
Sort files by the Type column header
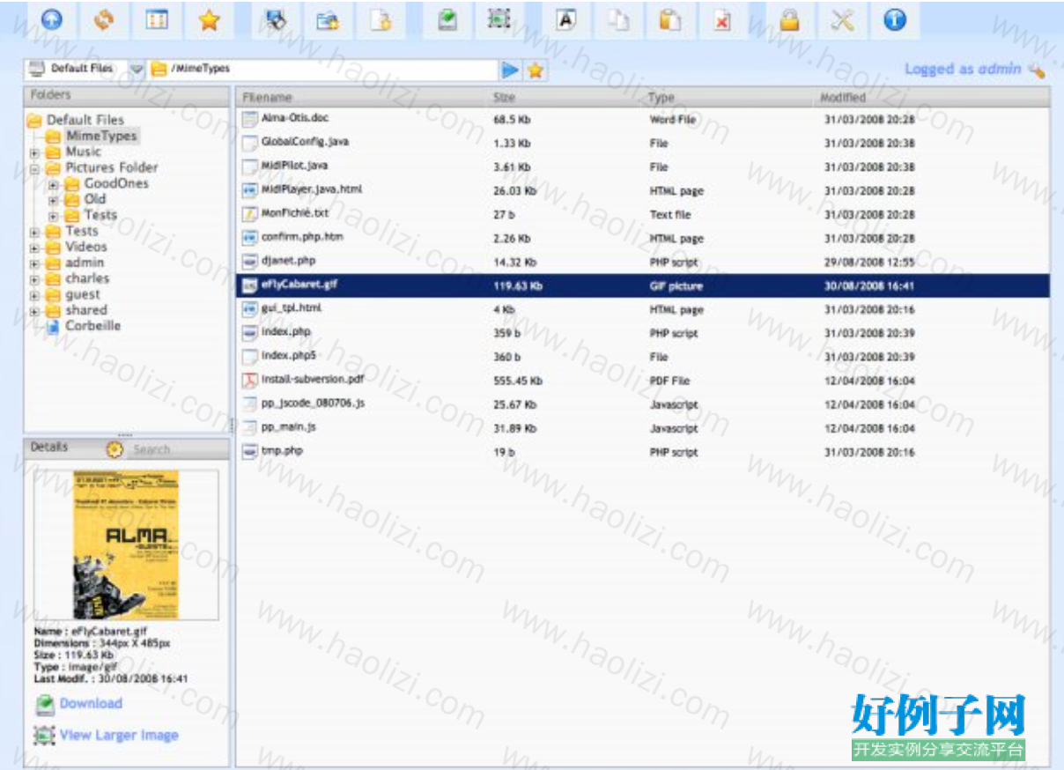(661, 97)
